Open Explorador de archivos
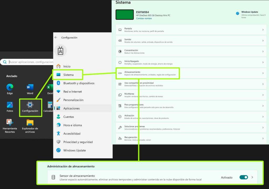The height and width of the screenshot is (189, 269). click(30, 123)
